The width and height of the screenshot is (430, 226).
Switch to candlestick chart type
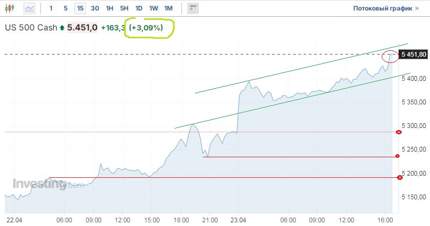(12, 8)
